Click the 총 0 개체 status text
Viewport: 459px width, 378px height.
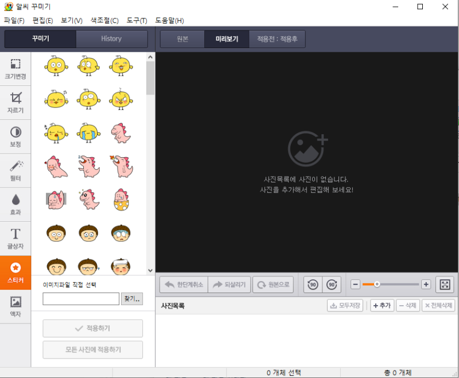click(x=398, y=373)
